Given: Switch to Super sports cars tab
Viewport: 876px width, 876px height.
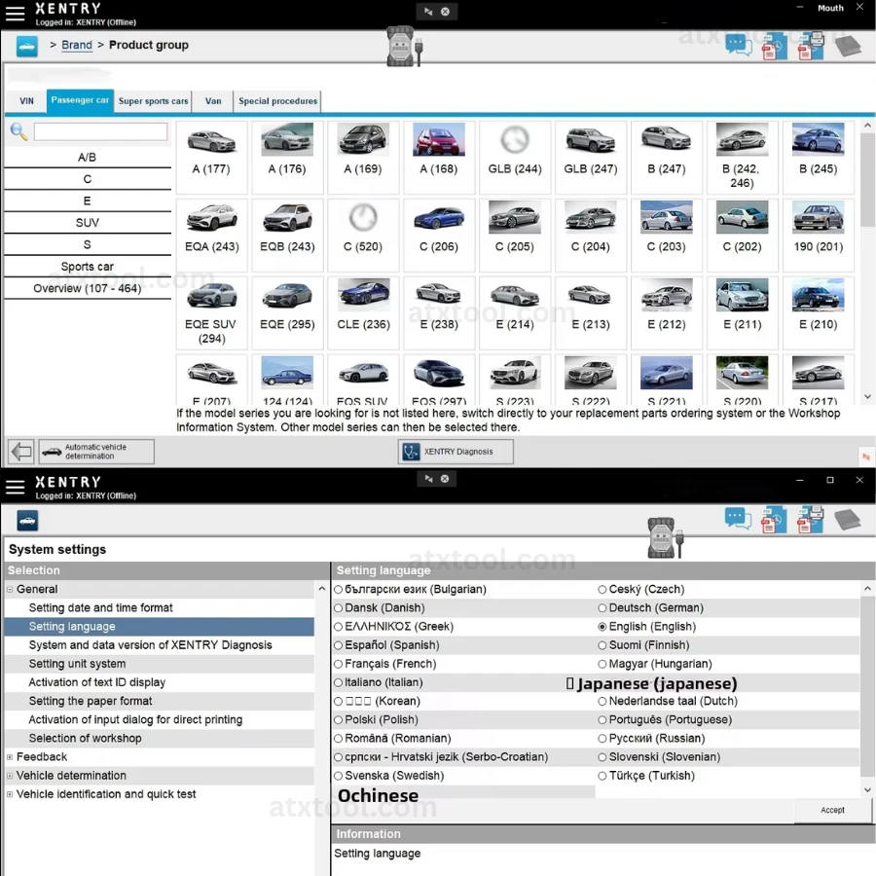Looking at the screenshot, I should tap(153, 101).
